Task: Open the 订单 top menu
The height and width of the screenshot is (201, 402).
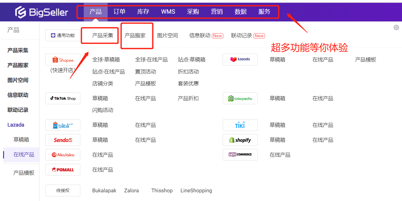Action: pos(119,12)
